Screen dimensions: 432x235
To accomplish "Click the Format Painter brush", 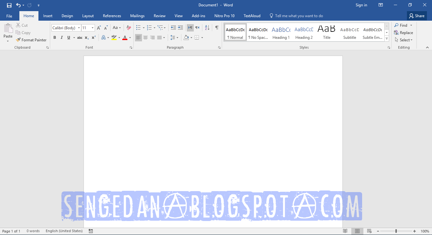I will tap(31, 40).
